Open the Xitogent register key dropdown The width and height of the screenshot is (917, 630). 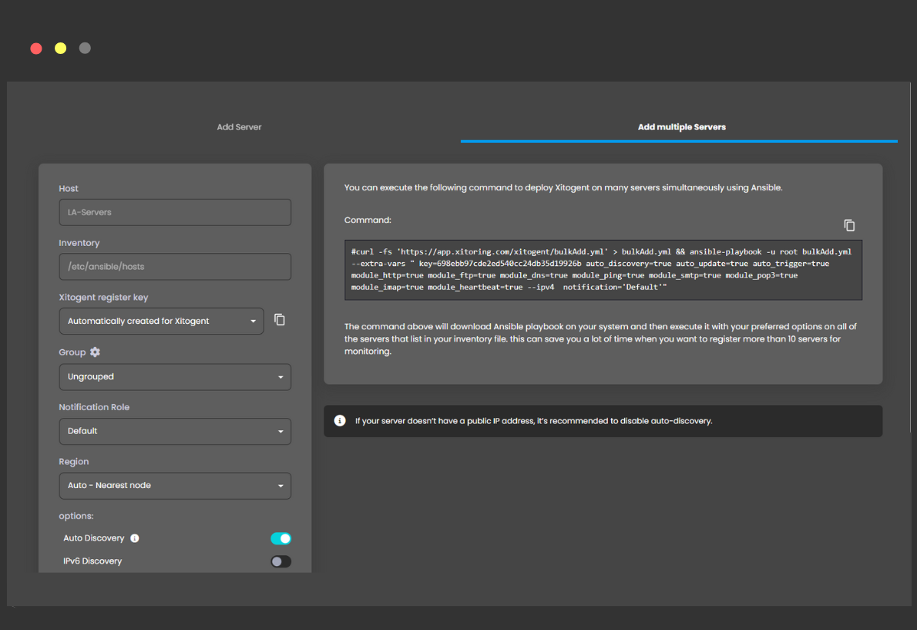161,321
